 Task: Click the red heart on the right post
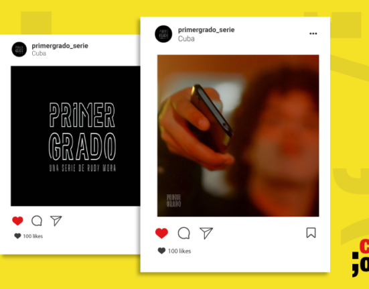(161, 233)
